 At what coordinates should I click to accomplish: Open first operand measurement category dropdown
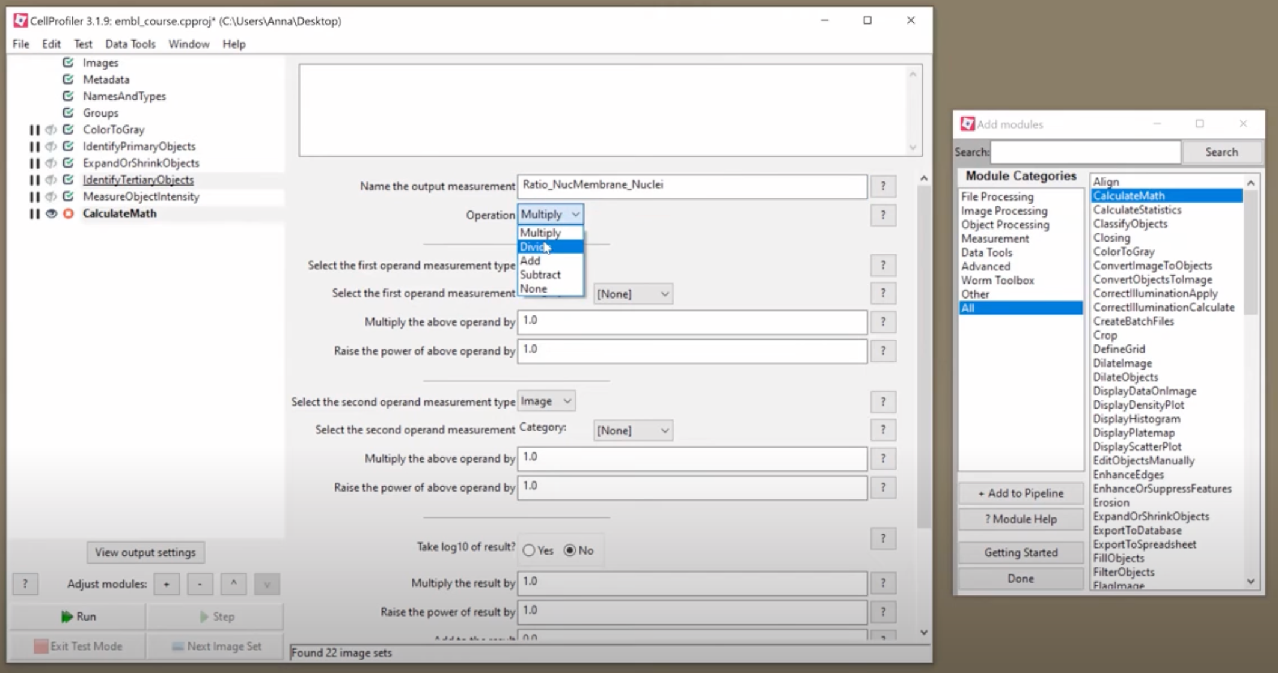point(633,294)
